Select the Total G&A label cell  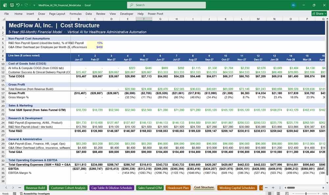(x=38, y=152)
